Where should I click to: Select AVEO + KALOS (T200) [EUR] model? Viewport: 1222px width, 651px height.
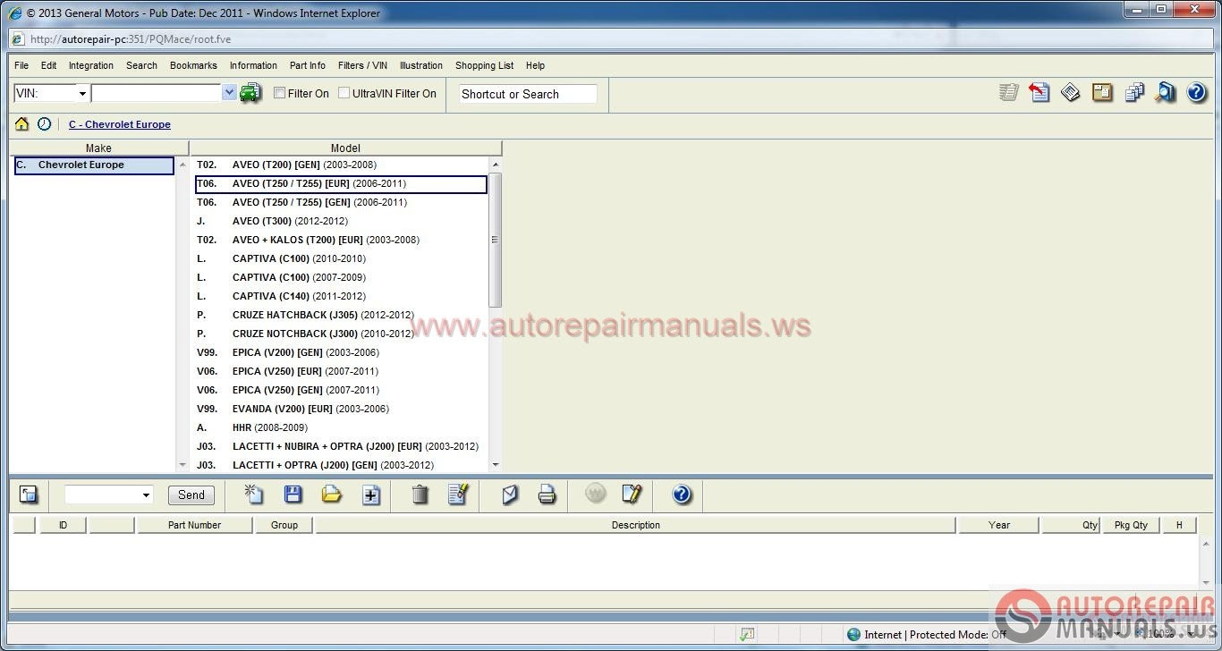341,240
